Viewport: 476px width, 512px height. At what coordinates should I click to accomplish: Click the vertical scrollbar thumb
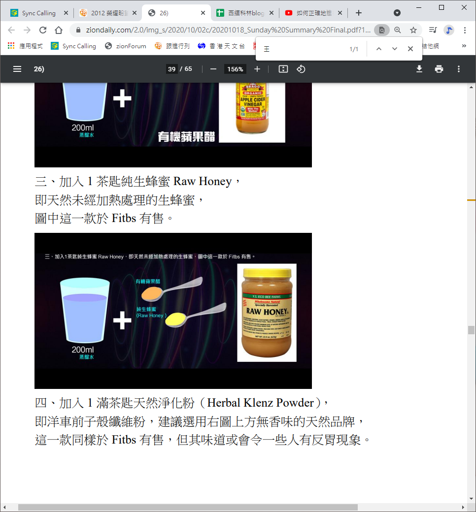tap(471, 330)
